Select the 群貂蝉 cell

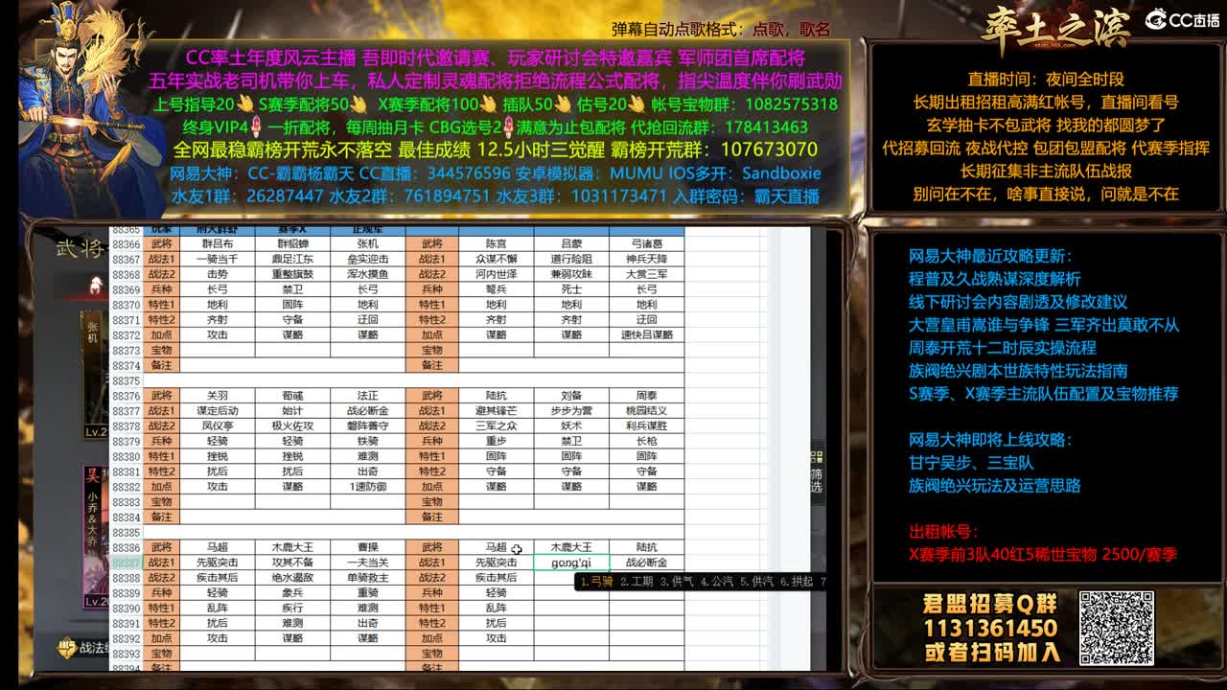coord(292,244)
